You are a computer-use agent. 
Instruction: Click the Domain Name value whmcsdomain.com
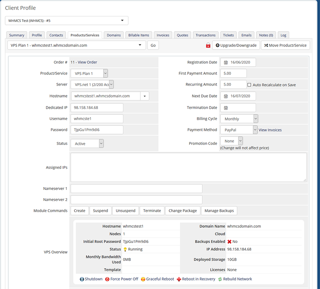244,226
